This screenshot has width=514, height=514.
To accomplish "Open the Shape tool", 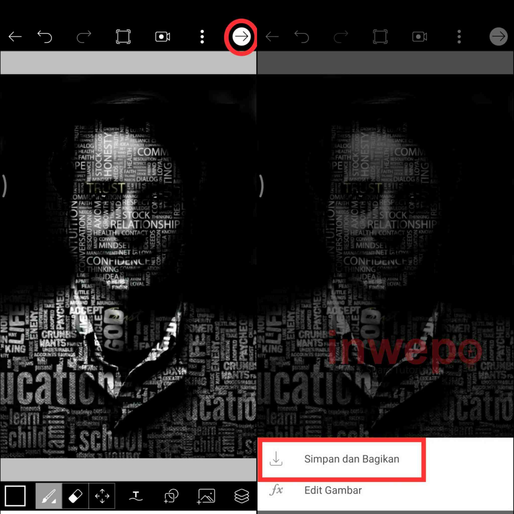I will coord(171,496).
